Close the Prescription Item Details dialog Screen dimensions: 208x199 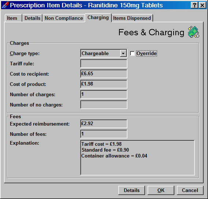[x=202, y=5]
